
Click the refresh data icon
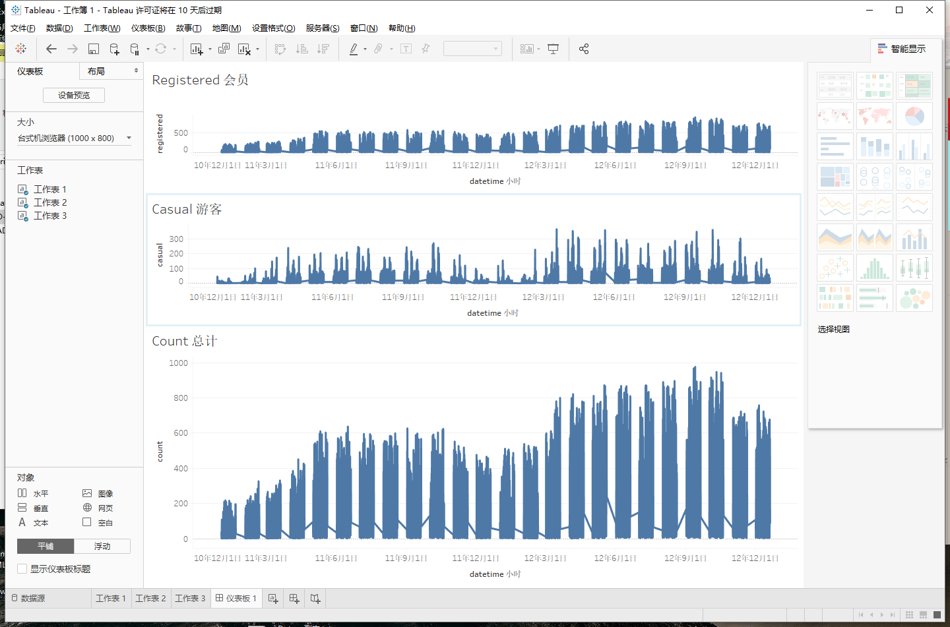160,49
